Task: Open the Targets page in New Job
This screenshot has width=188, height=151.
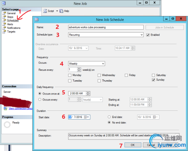Action: pos(11,31)
